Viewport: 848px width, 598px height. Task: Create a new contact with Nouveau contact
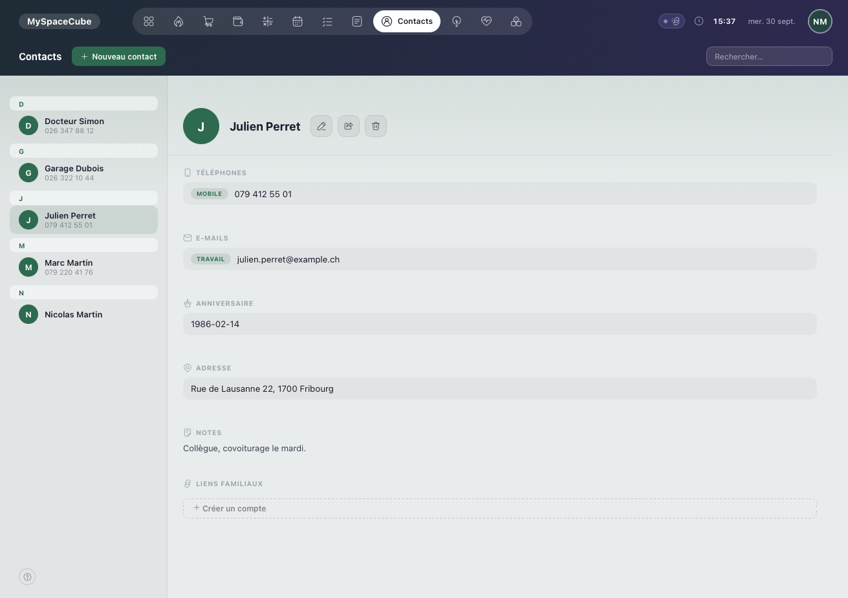(x=118, y=56)
